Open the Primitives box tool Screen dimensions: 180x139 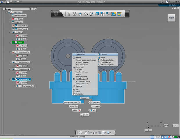pos(74,14)
